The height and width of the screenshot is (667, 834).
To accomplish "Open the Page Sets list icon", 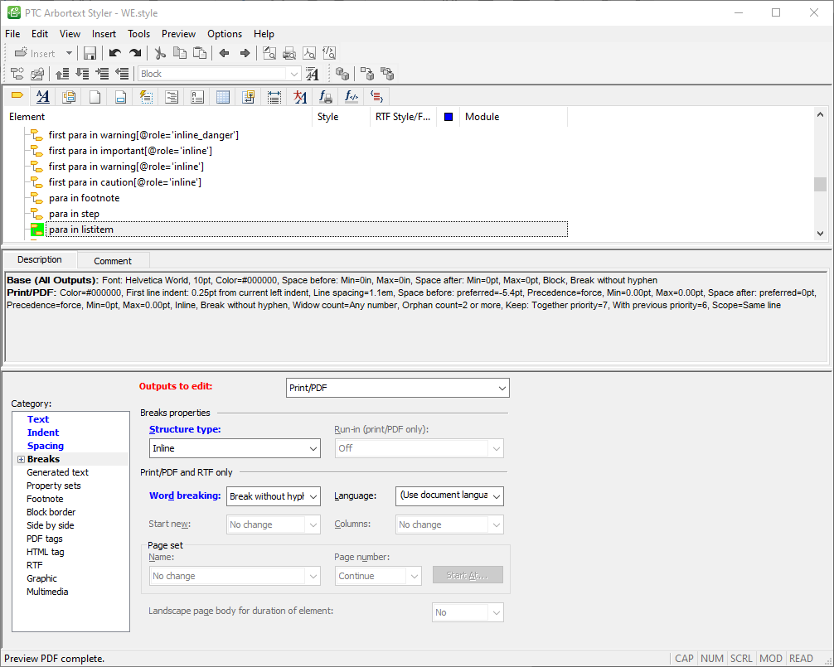I will tap(95, 97).
